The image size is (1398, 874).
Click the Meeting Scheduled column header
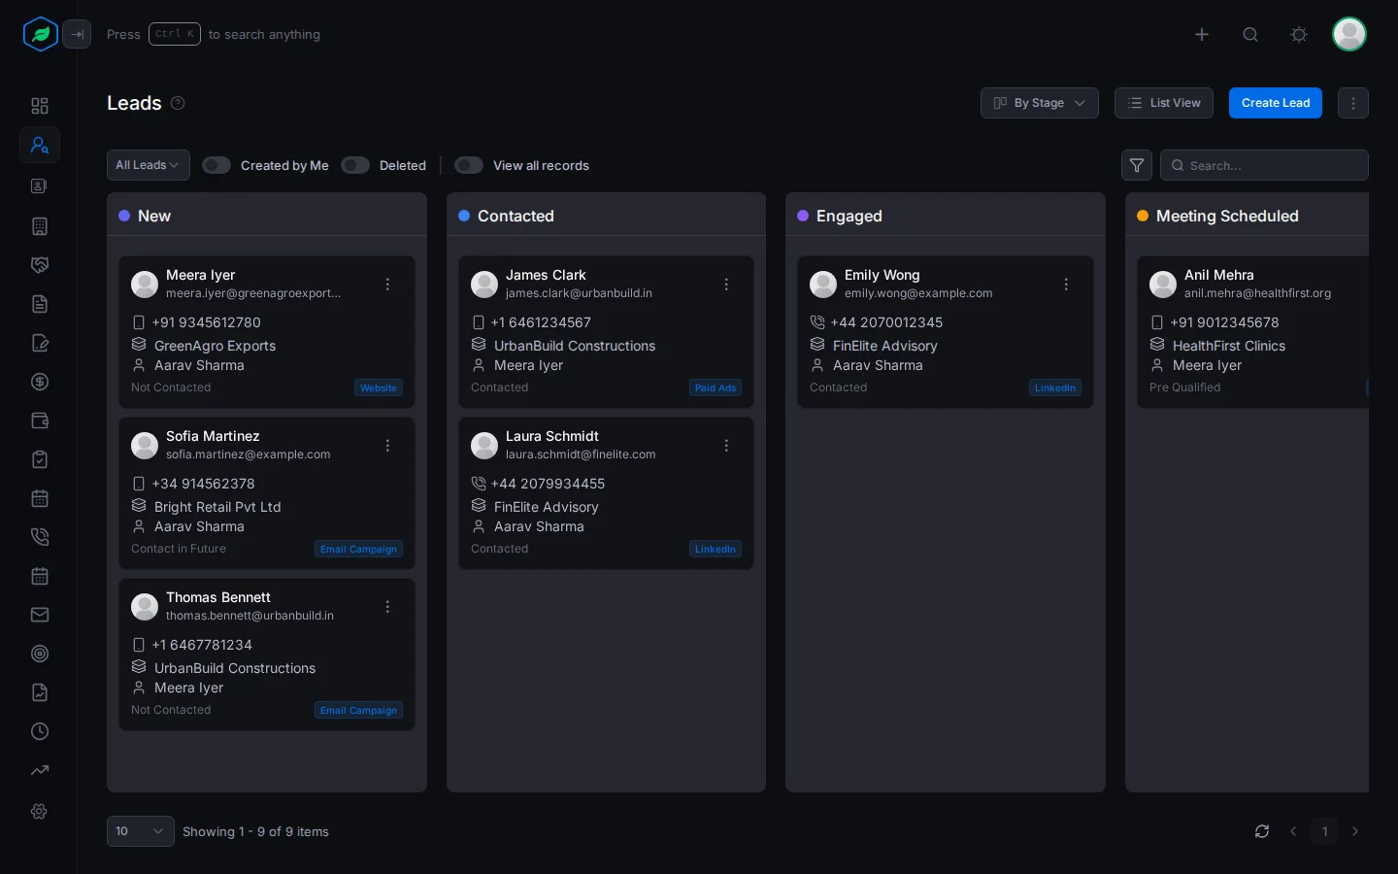coord(1248,216)
